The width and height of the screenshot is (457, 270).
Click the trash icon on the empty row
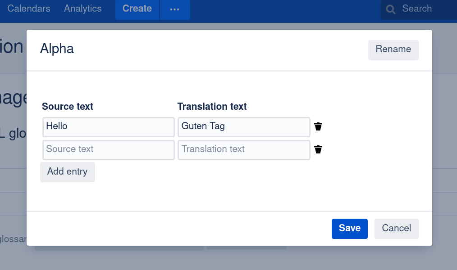point(318,149)
